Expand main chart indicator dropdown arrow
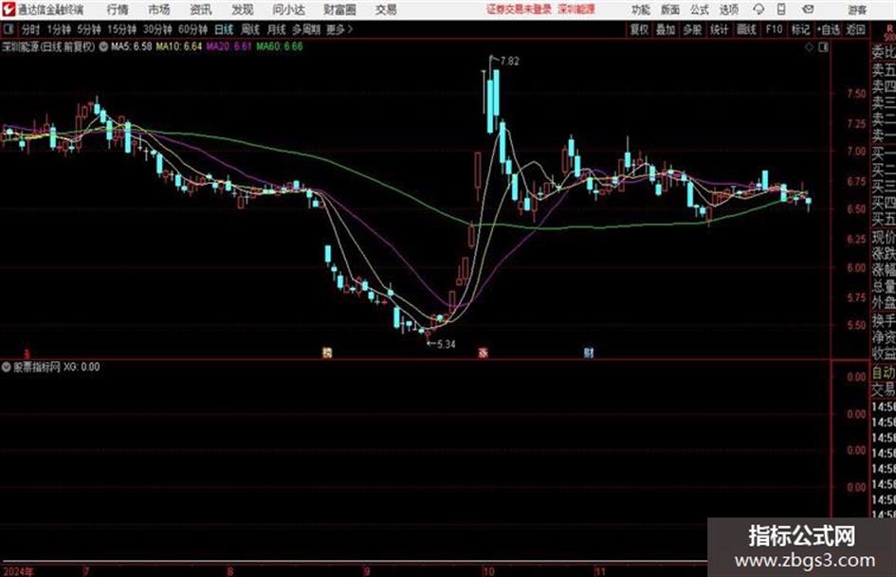 click(x=103, y=47)
